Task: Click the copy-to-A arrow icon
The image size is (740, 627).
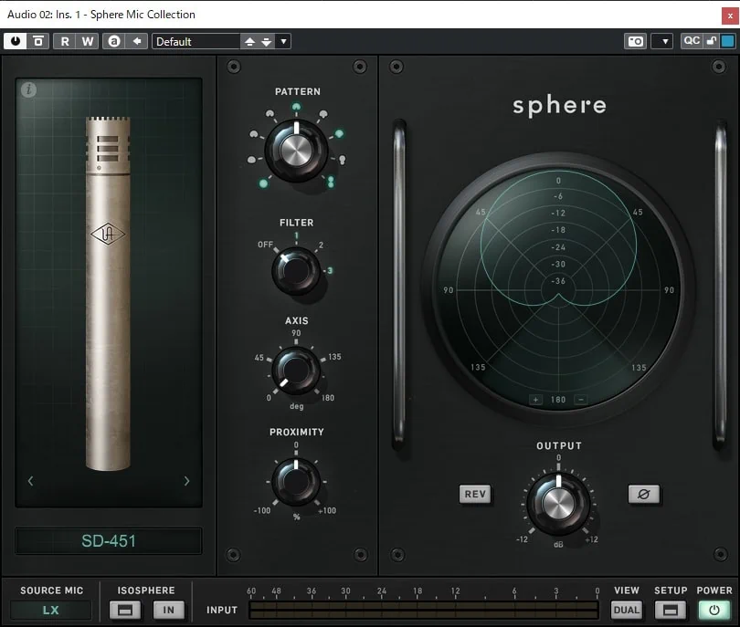Action: click(137, 41)
